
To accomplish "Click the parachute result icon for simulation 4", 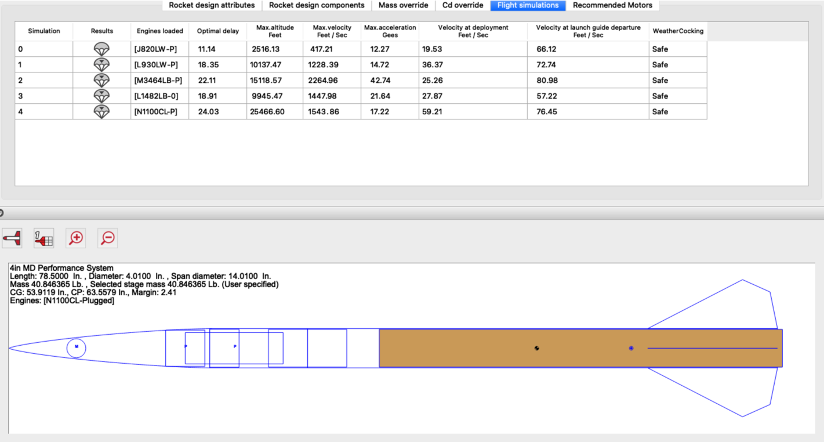I will point(101,112).
